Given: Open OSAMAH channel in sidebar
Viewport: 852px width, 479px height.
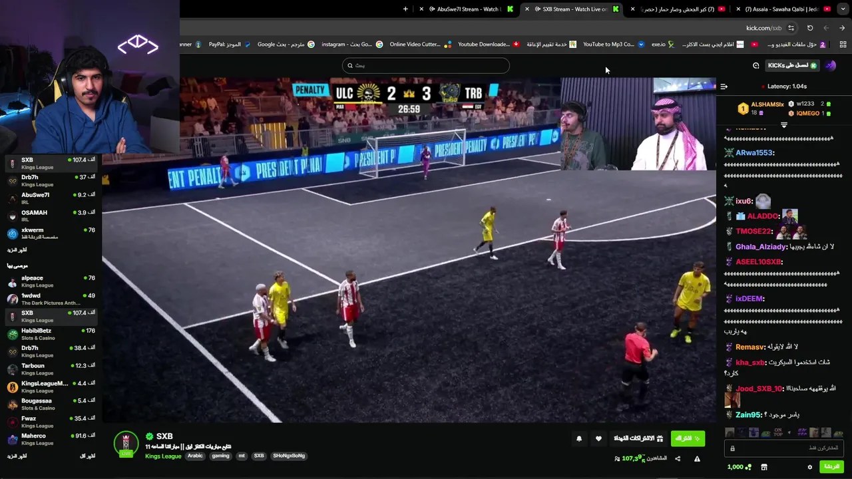Looking at the screenshot, I should click(x=51, y=216).
